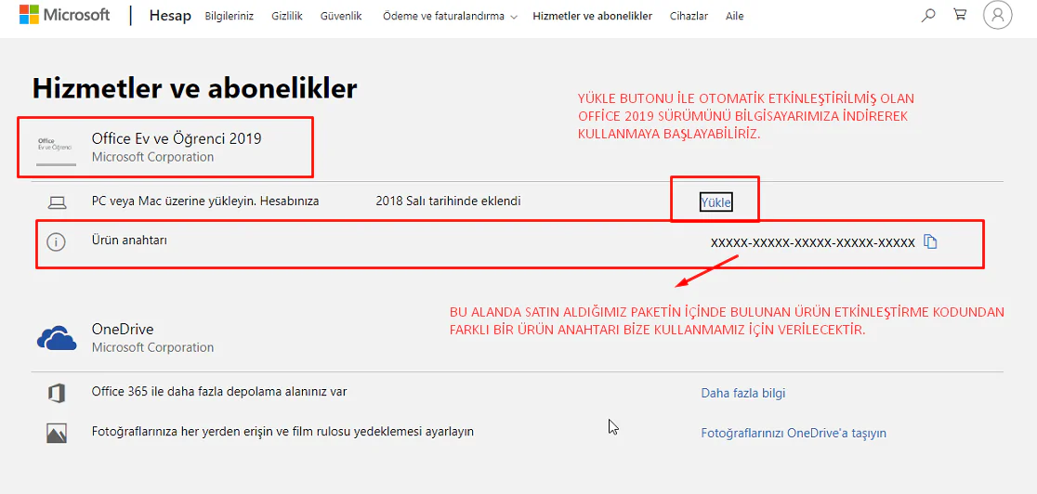Click Microsoft Corporation under Office title
The width and height of the screenshot is (1037, 494).
tap(152, 157)
